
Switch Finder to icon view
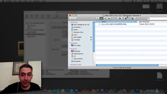(98, 19)
